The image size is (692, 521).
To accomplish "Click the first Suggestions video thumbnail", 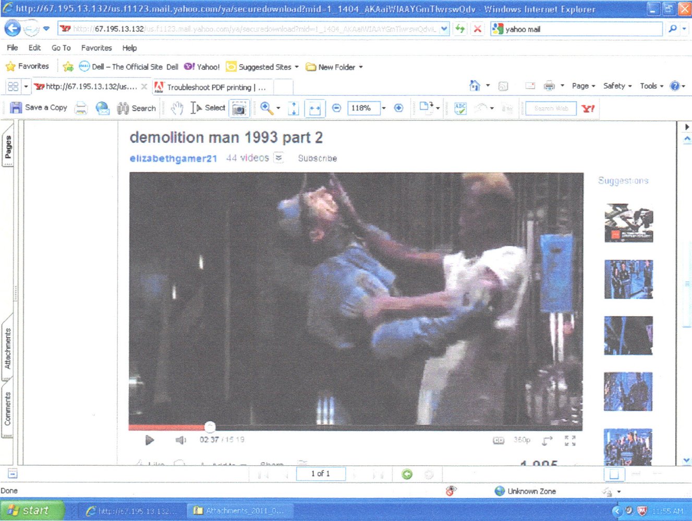I will pyautogui.click(x=628, y=222).
